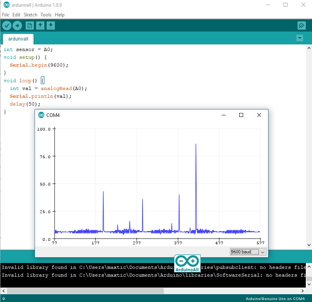Click the horizontal scrollbar left arrow
The height and width of the screenshot is (302, 312).
coord(4,291)
